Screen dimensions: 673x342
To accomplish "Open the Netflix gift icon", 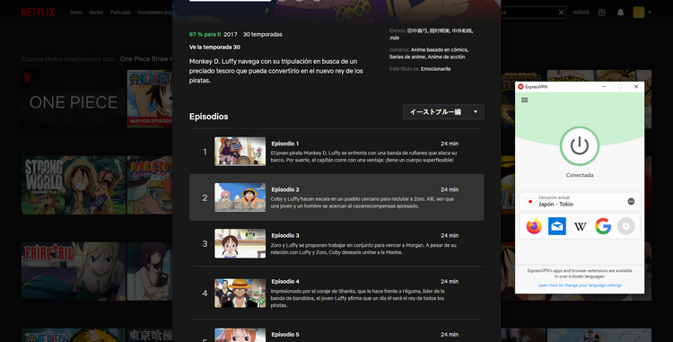I will (602, 13).
